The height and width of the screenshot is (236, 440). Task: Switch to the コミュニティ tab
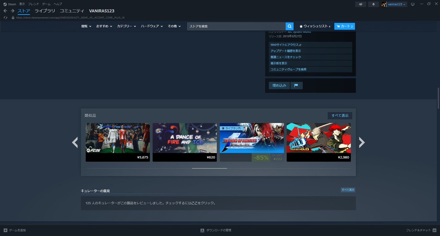[x=72, y=11]
